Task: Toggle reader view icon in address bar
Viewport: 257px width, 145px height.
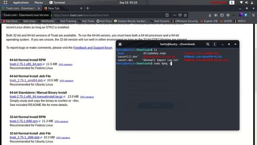Action: tap(167, 15)
